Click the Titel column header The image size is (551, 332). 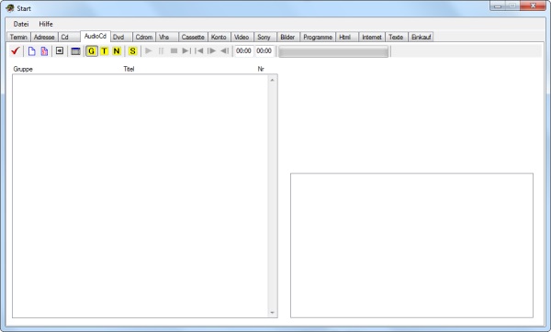tap(129, 69)
